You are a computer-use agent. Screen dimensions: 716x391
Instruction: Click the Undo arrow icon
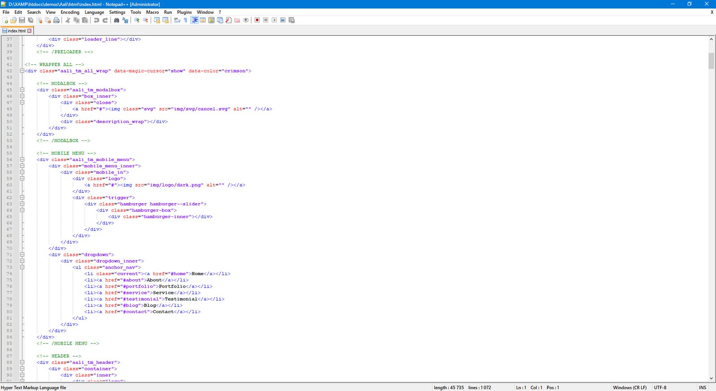pos(96,20)
